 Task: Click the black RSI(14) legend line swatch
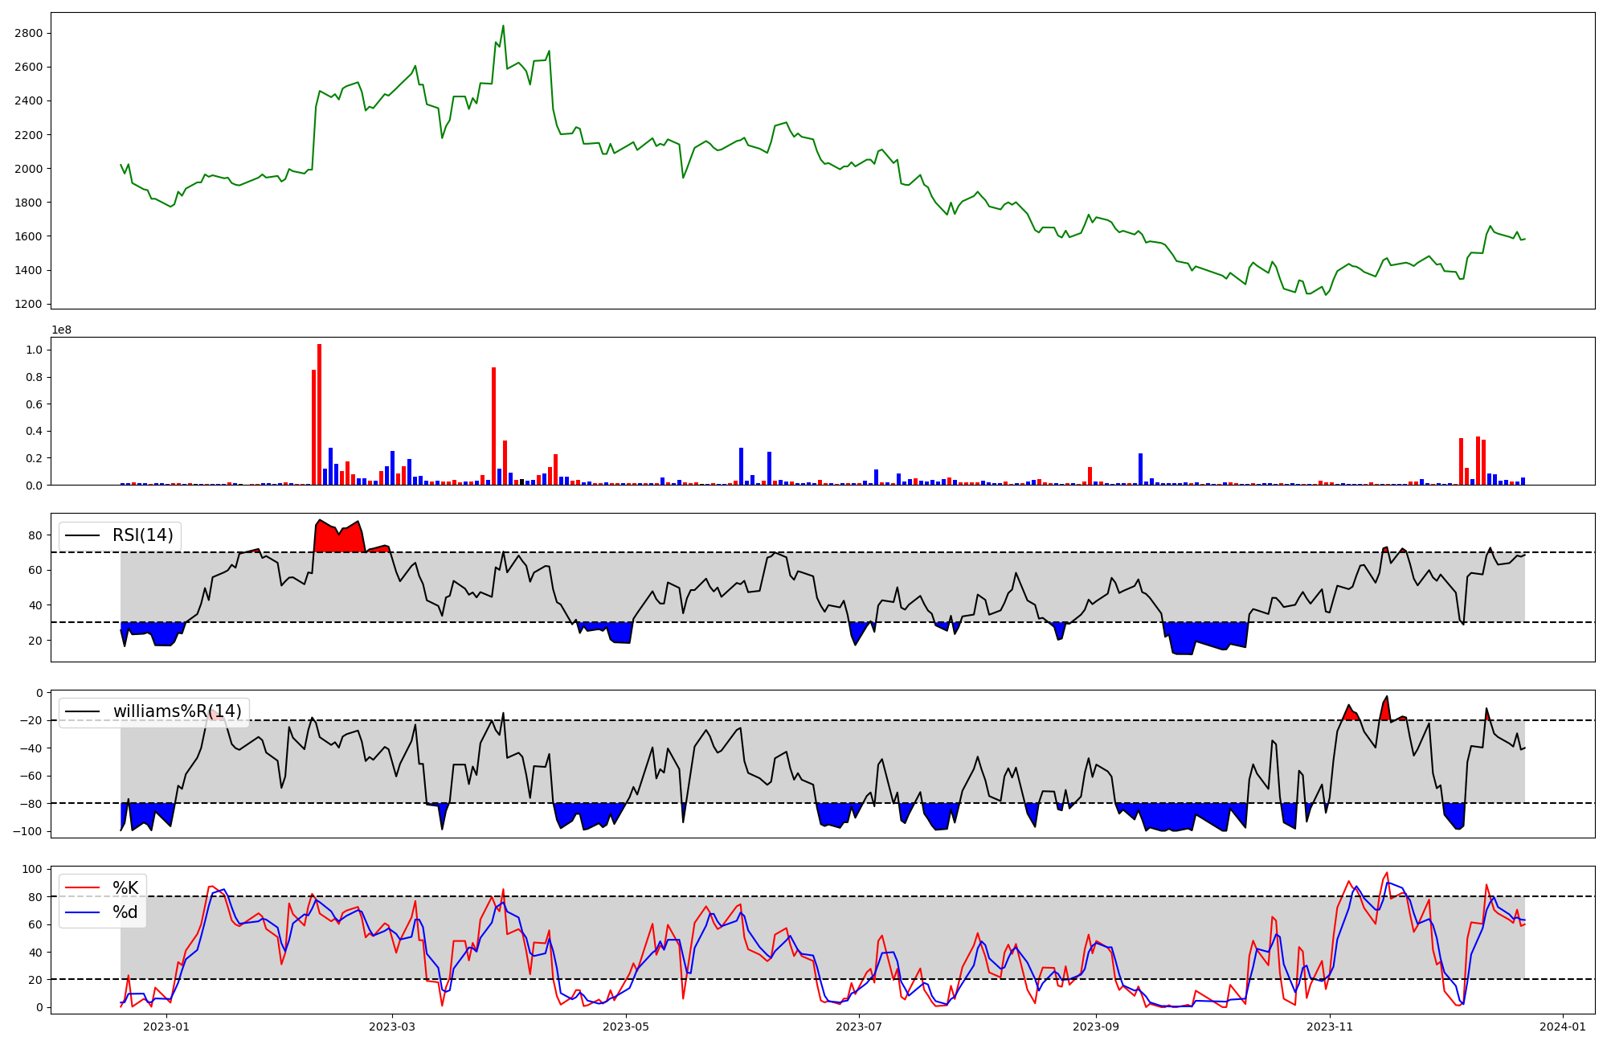83,535
